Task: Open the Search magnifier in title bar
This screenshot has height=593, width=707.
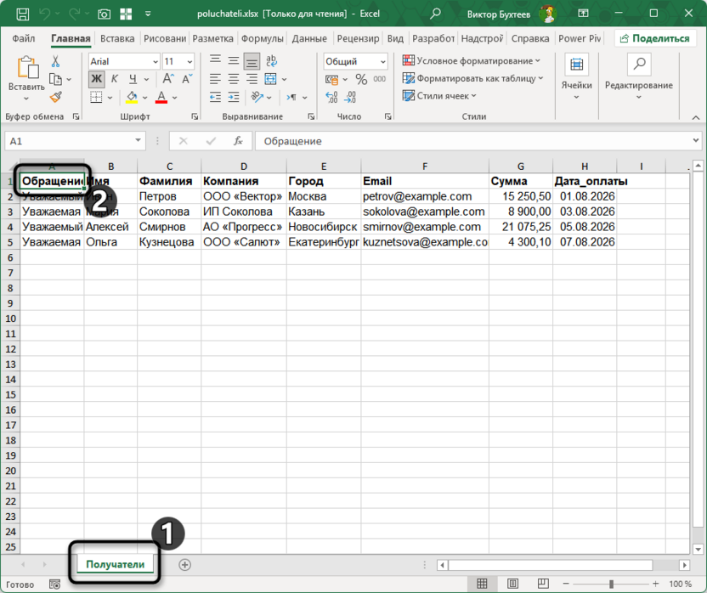Action: click(x=435, y=14)
